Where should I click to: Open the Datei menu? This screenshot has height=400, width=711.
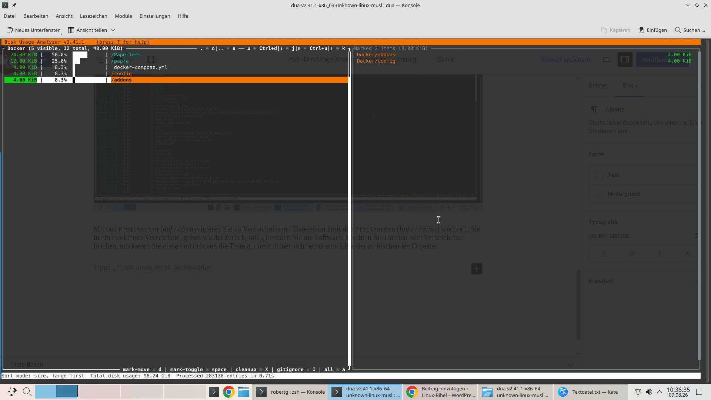[x=10, y=16]
